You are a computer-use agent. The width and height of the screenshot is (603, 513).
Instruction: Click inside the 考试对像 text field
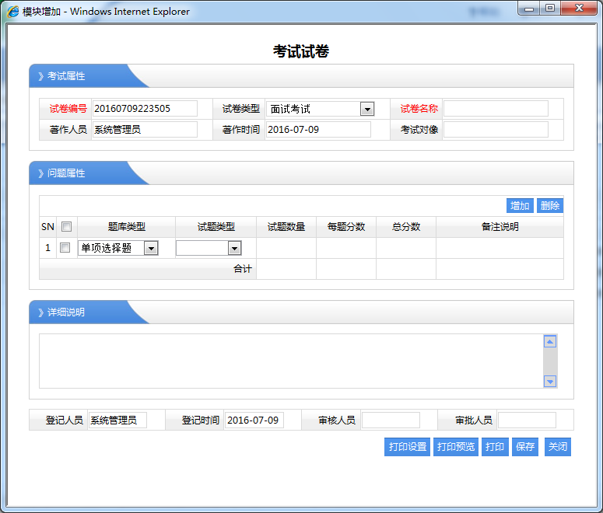pos(496,130)
